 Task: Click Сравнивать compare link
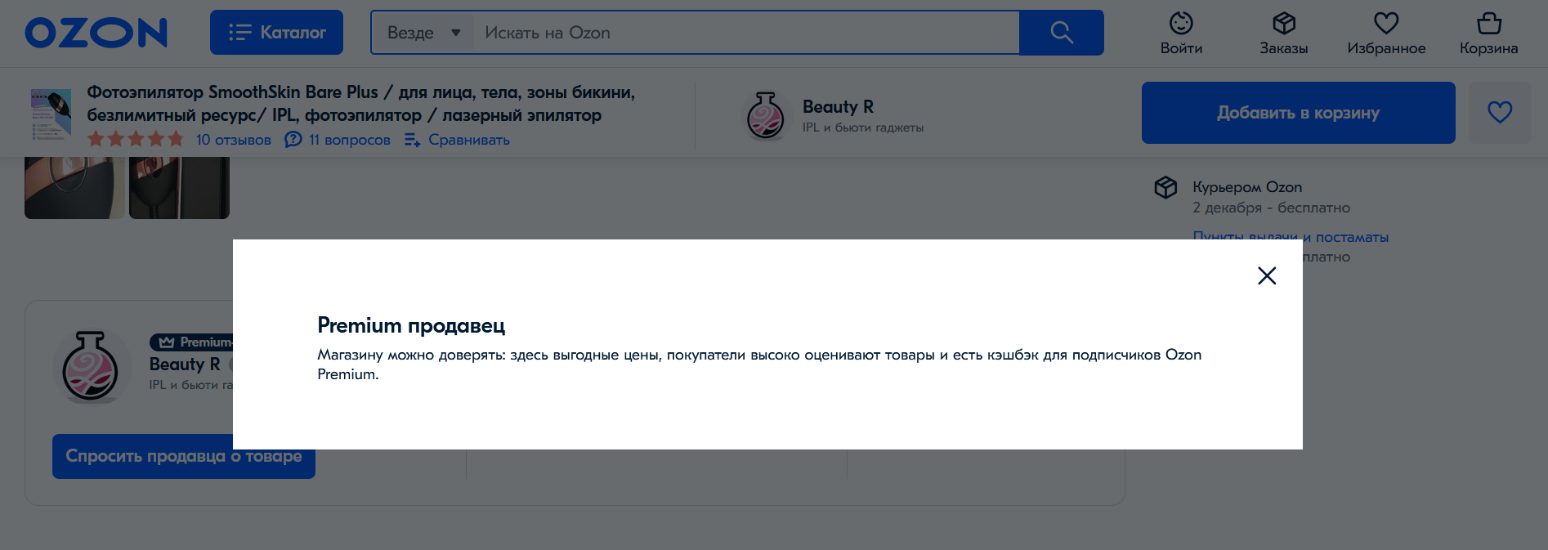[457, 140]
